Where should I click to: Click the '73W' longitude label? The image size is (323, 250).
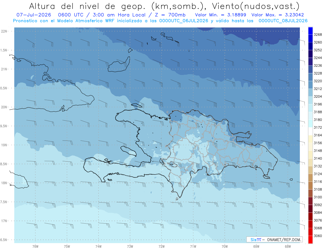pos(130,246)
